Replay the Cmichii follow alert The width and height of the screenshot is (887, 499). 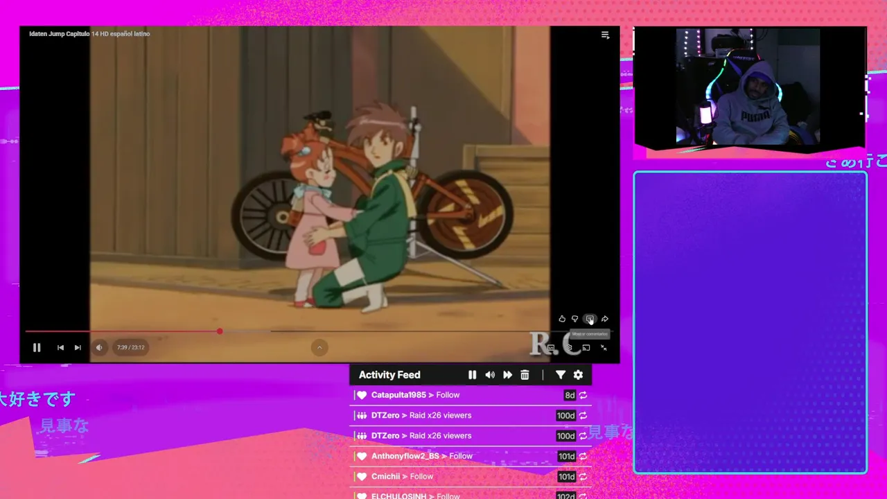coord(583,477)
